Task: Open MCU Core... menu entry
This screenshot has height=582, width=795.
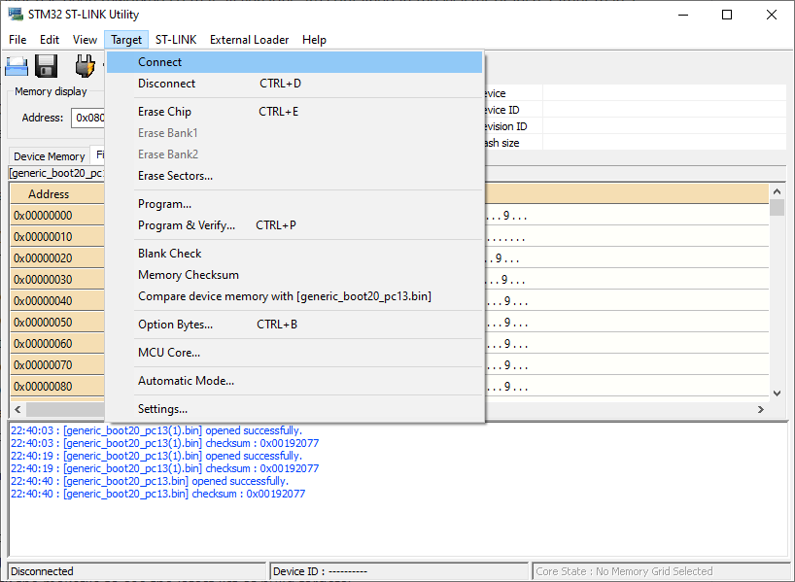Action: 294,353
